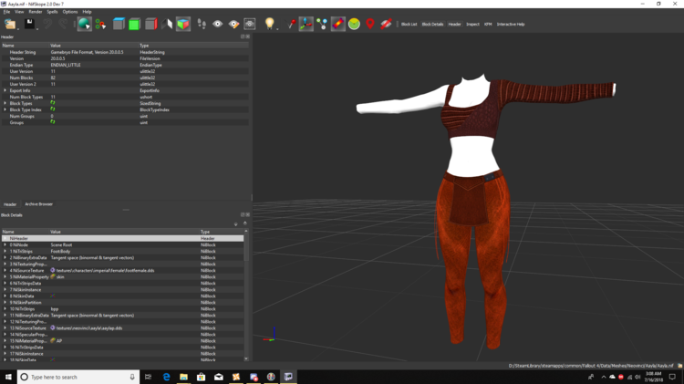Click the screenshot viewport icon
Image resolution: width=684 pixels, height=384 pixels.
[x=250, y=24]
